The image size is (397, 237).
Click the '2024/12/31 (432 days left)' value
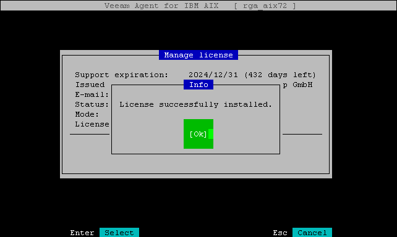coord(252,75)
